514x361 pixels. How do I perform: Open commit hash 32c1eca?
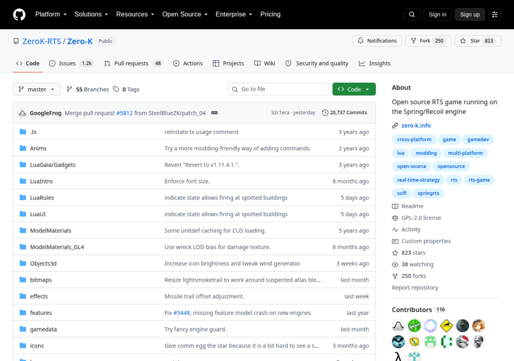coord(280,113)
